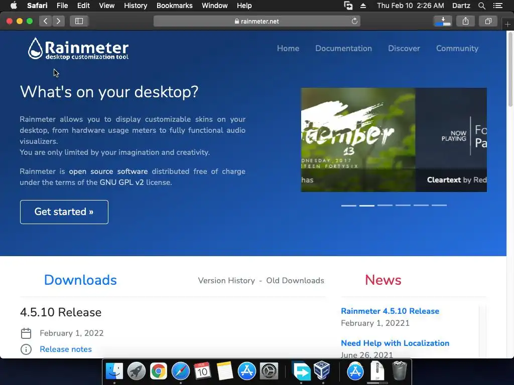
Task: Open Version History link
Action: (226, 281)
